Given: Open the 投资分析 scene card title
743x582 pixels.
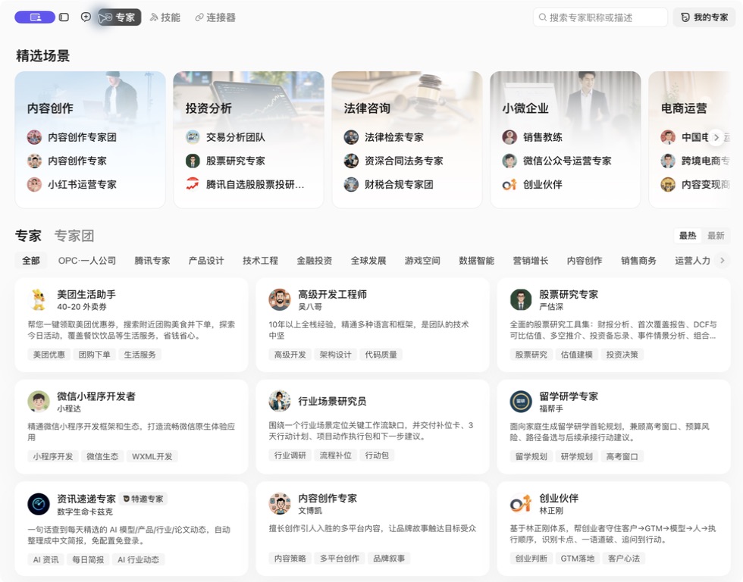Looking at the screenshot, I should click(208, 108).
